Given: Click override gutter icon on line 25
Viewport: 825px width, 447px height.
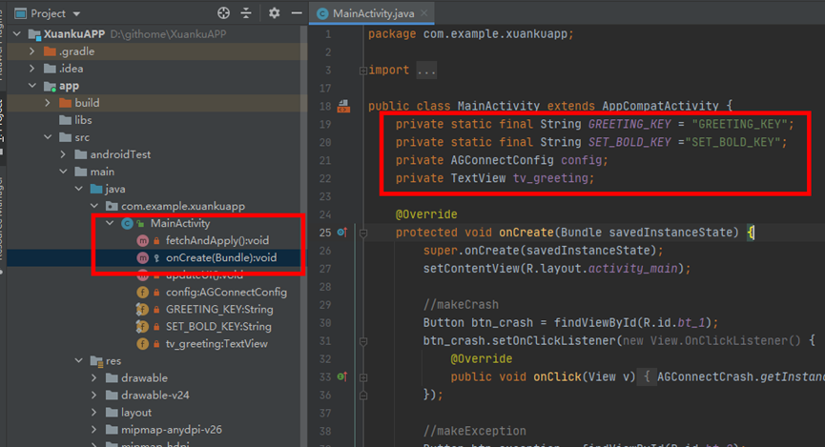Looking at the screenshot, I should coord(340,232).
